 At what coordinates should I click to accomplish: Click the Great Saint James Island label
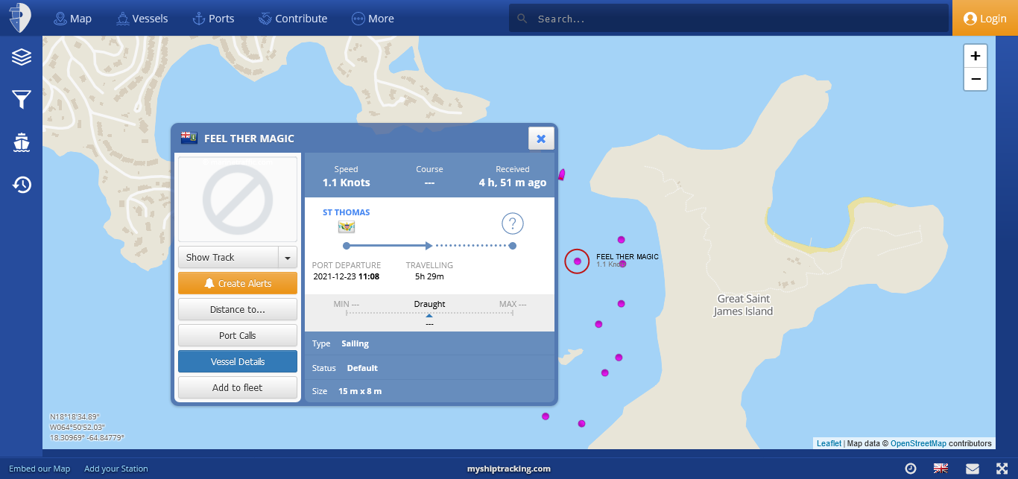tap(744, 305)
